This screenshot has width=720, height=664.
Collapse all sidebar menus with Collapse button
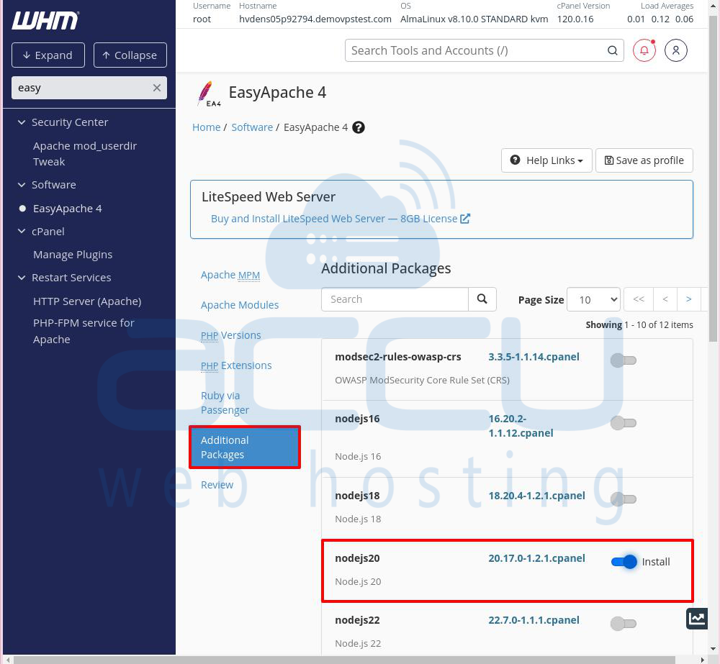point(130,55)
